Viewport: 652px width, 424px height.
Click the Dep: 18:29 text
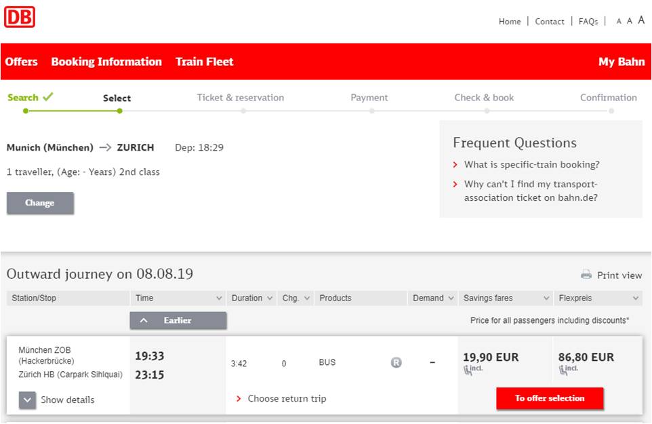click(x=199, y=148)
